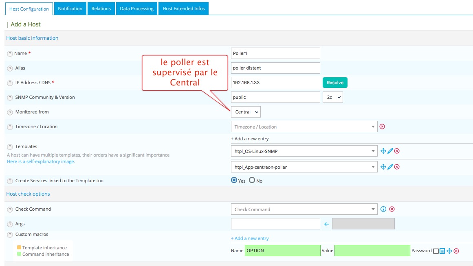Click move icon beside htpl_OS-Linux-SNMP template
The width and height of the screenshot is (473, 266).
[x=383, y=151]
